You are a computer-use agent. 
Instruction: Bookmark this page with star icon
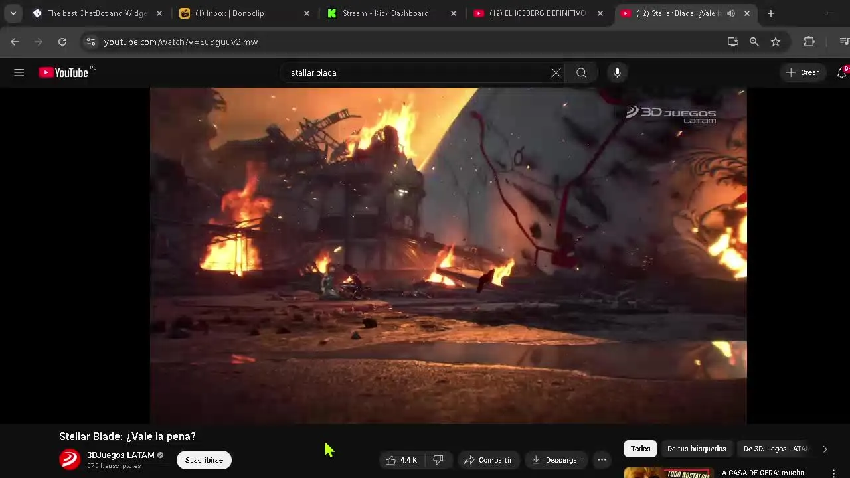click(x=775, y=42)
